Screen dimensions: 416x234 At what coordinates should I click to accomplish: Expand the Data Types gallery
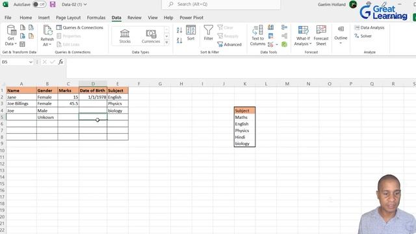coord(166,42)
